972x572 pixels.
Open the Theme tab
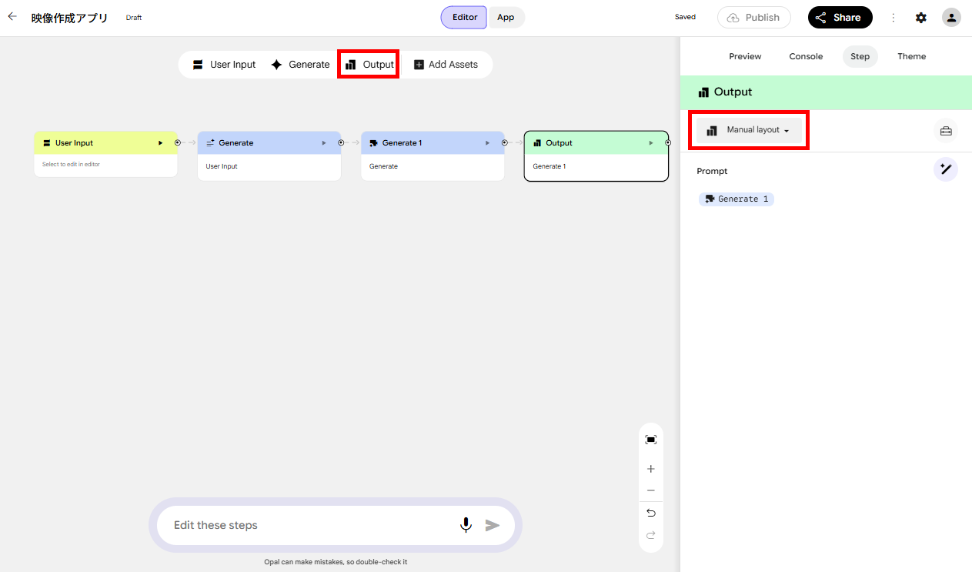pyautogui.click(x=911, y=56)
